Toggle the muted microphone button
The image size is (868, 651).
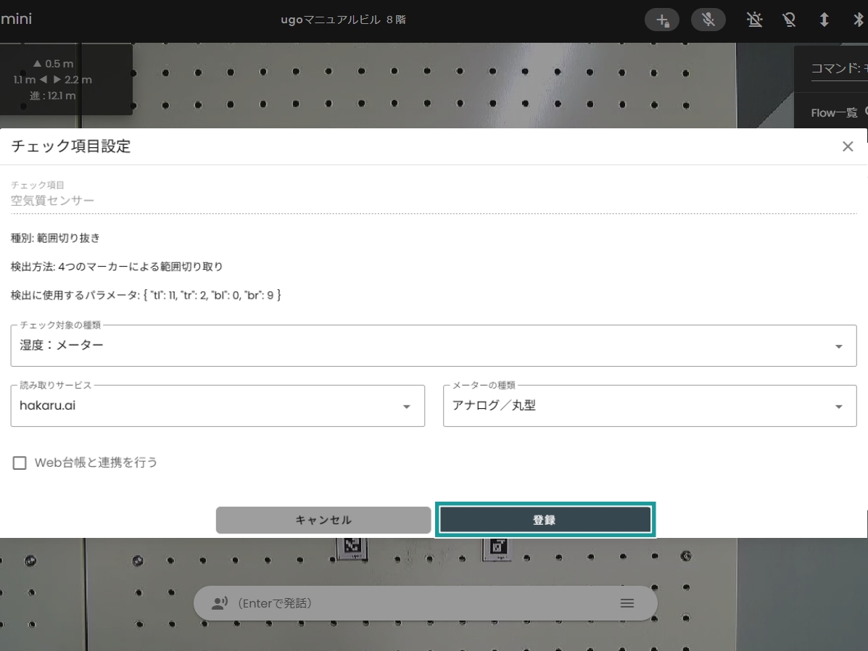pos(708,20)
